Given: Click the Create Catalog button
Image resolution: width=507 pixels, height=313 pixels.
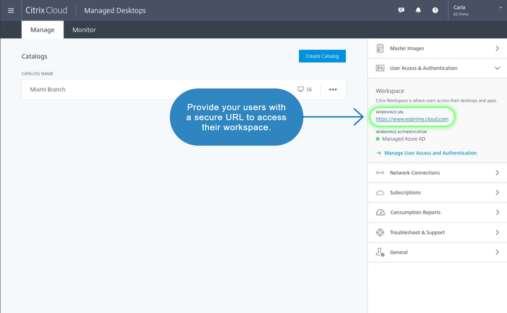Looking at the screenshot, I should click(322, 56).
